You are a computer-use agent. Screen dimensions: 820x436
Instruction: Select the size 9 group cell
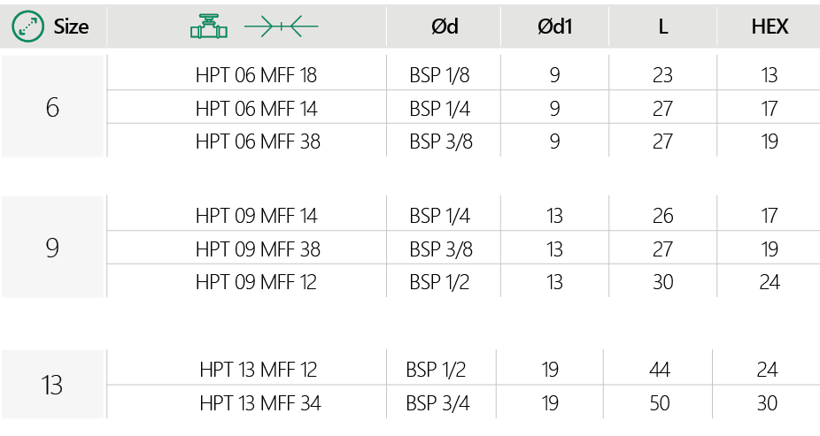(53, 249)
